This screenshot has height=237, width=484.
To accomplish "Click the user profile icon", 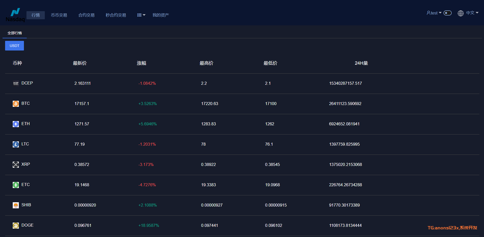I will click(428, 13).
